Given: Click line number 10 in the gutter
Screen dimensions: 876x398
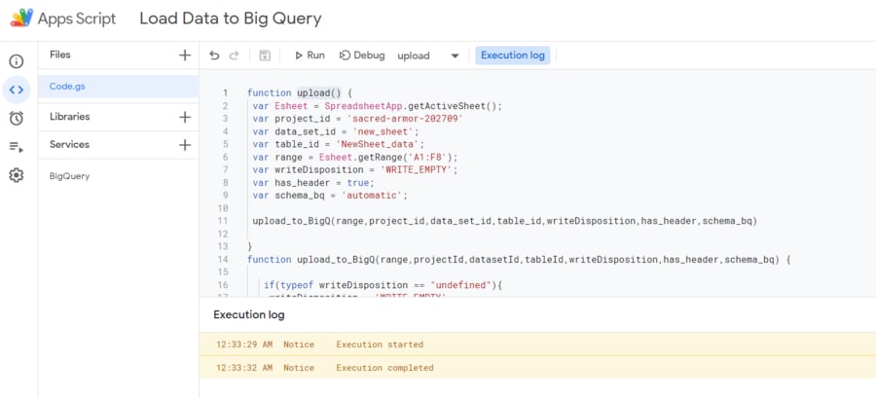Looking at the screenshot, I should 222,208.
